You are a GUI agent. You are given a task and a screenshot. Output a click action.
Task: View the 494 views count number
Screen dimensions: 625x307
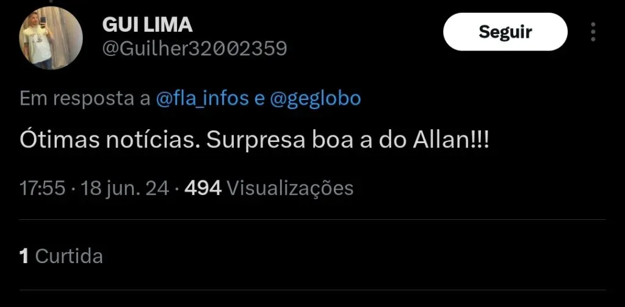(203, 188)
